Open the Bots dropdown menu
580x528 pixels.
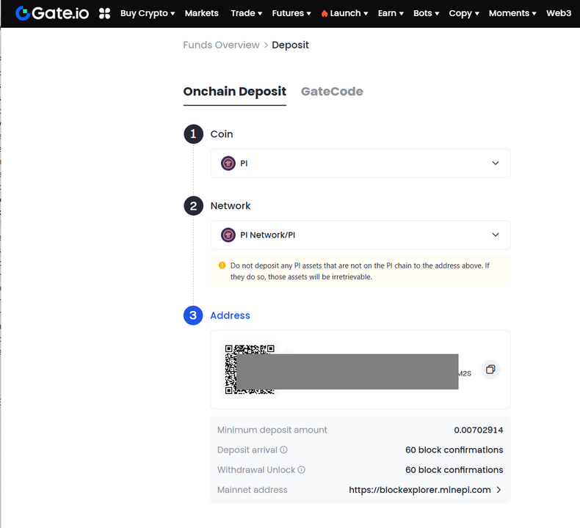pyautogui.click(x=426, y=13)
